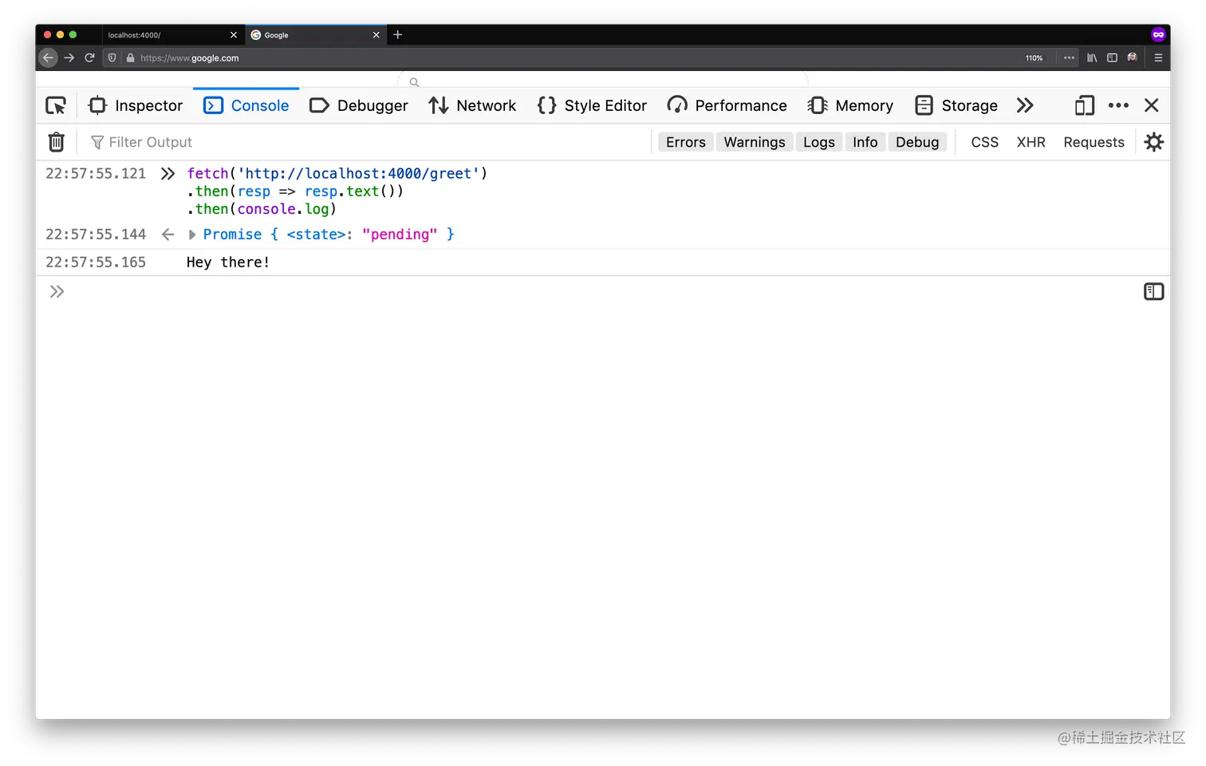This screenshot has height=766, width=1206.
Task: Open devtools customize ellipsis menu
Action: [1118, 105]
